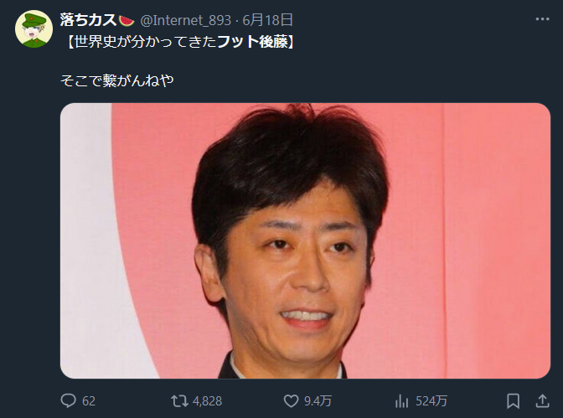Image resolution: width=563 pixels, height=418 pixels.
Task: Click the reply speech bubble icon
Action: pyautogui.click(x=68, y=400)
